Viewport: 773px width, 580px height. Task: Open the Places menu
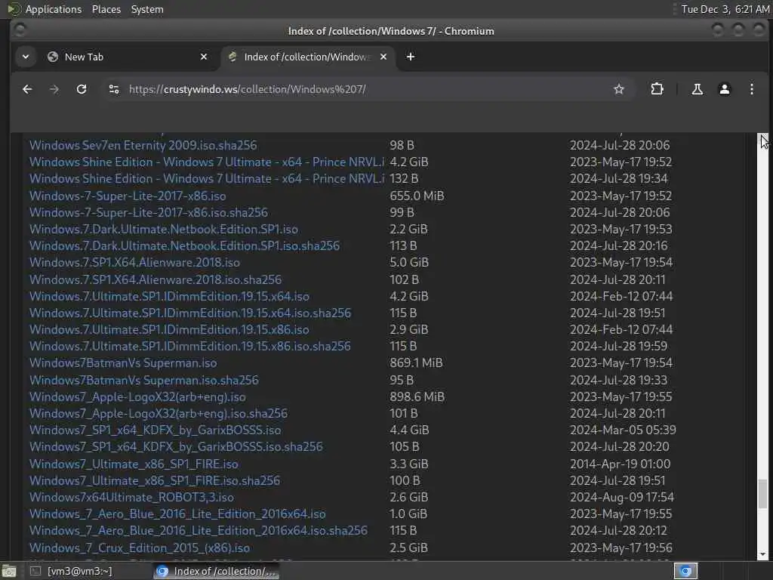[106, 9]
